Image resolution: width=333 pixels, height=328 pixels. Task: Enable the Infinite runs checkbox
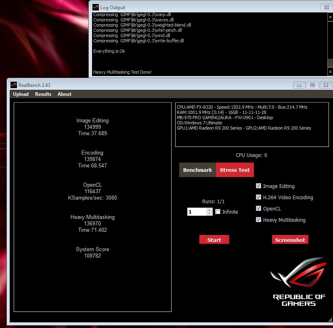click(218, 212)
